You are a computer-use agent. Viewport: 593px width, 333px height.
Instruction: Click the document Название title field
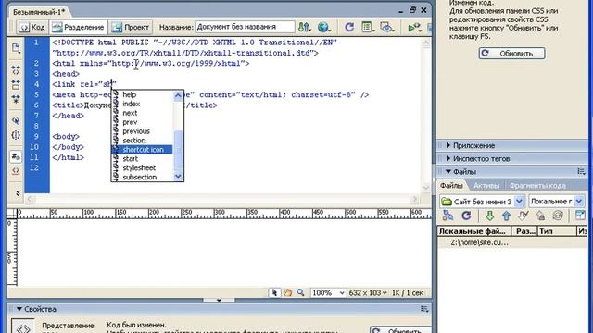(245, 27)
